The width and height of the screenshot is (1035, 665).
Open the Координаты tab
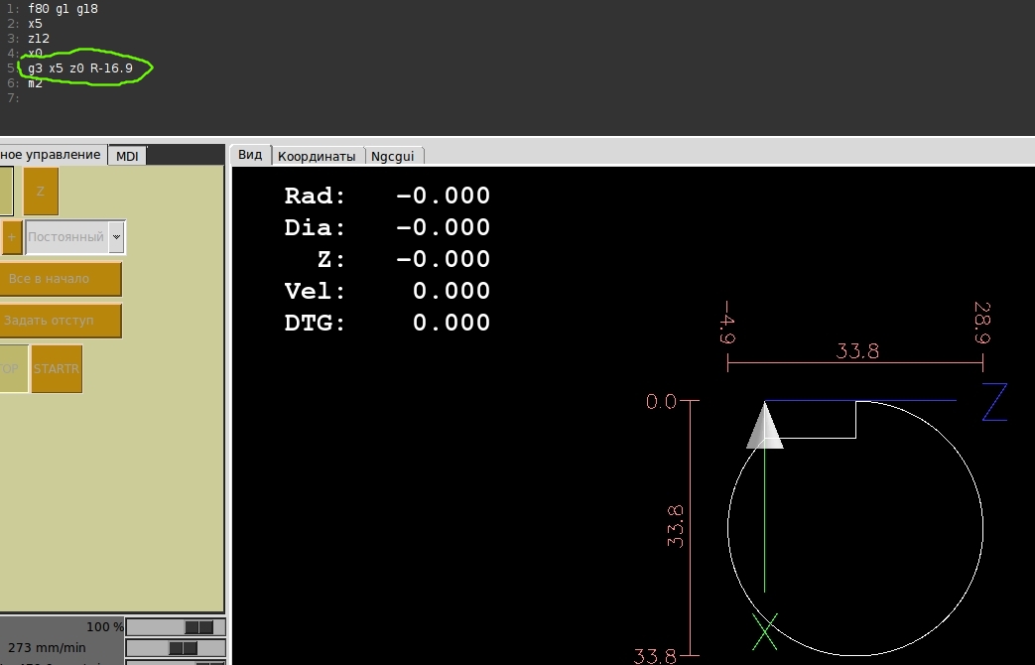317,157
